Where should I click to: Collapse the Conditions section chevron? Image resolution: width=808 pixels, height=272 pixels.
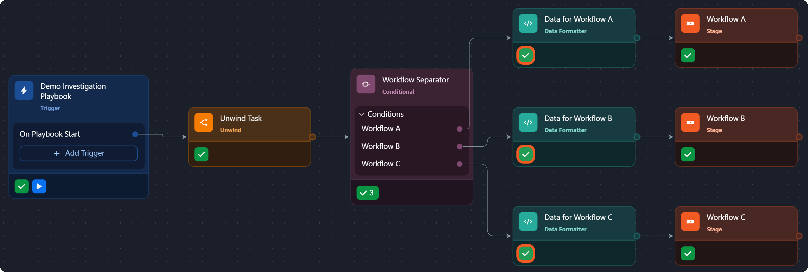(362, 115)
